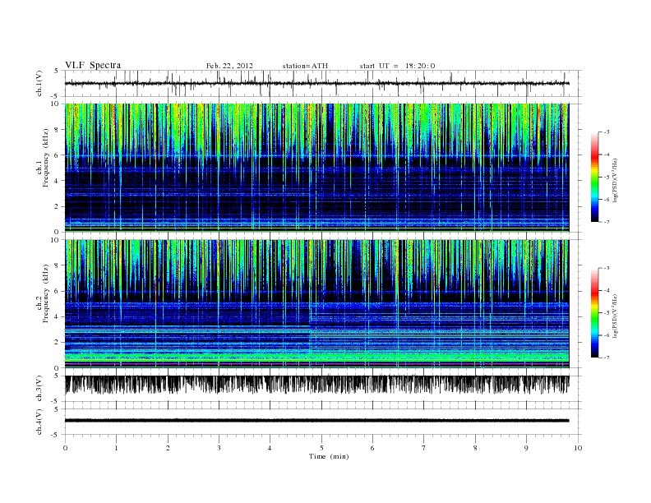This screenshot has height=503, width=651.
Task: Select the date 'Feb. 22, 2012'
Action: click(229, 66)
